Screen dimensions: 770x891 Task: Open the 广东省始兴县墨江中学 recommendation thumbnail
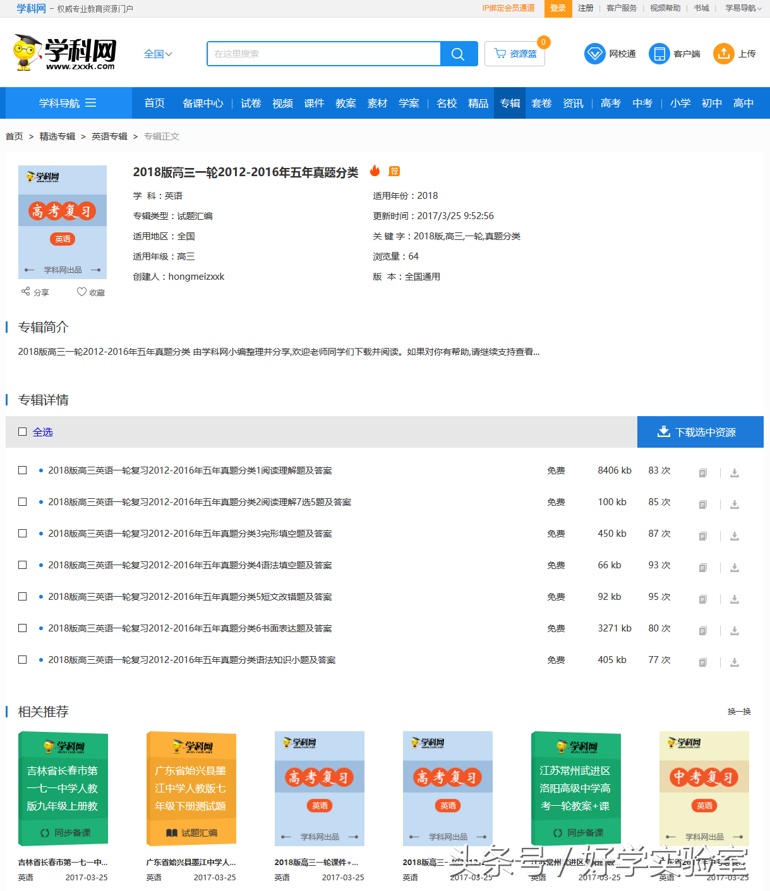coord(191,789)
